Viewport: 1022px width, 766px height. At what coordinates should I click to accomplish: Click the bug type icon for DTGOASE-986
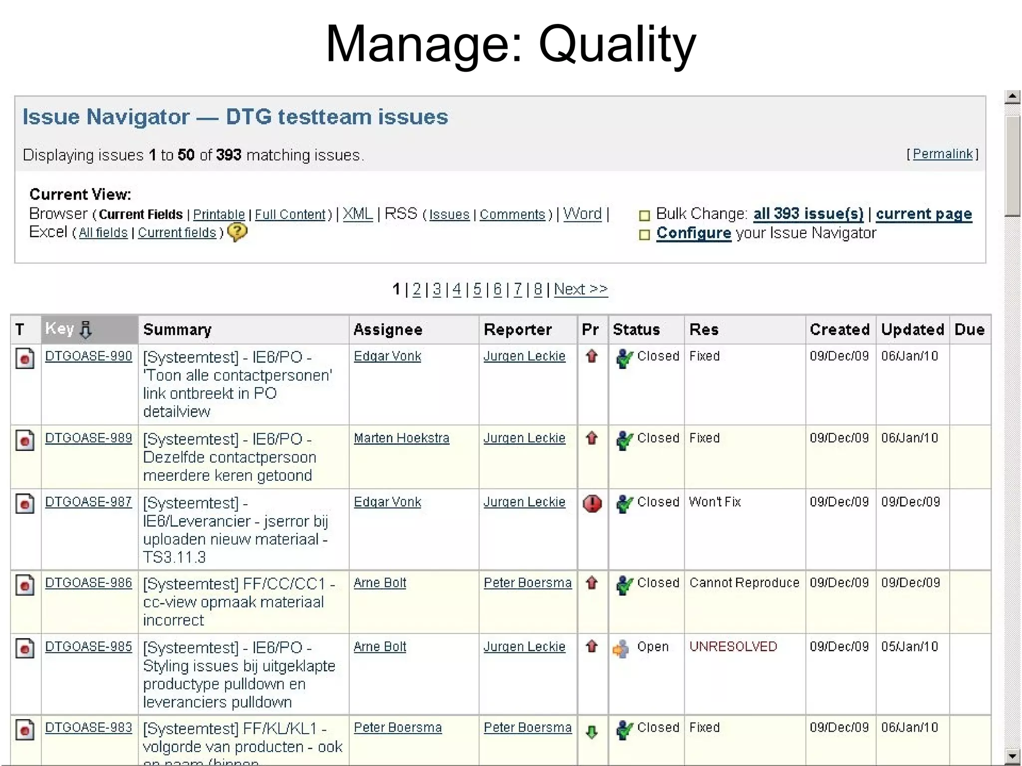click(25, 585)
